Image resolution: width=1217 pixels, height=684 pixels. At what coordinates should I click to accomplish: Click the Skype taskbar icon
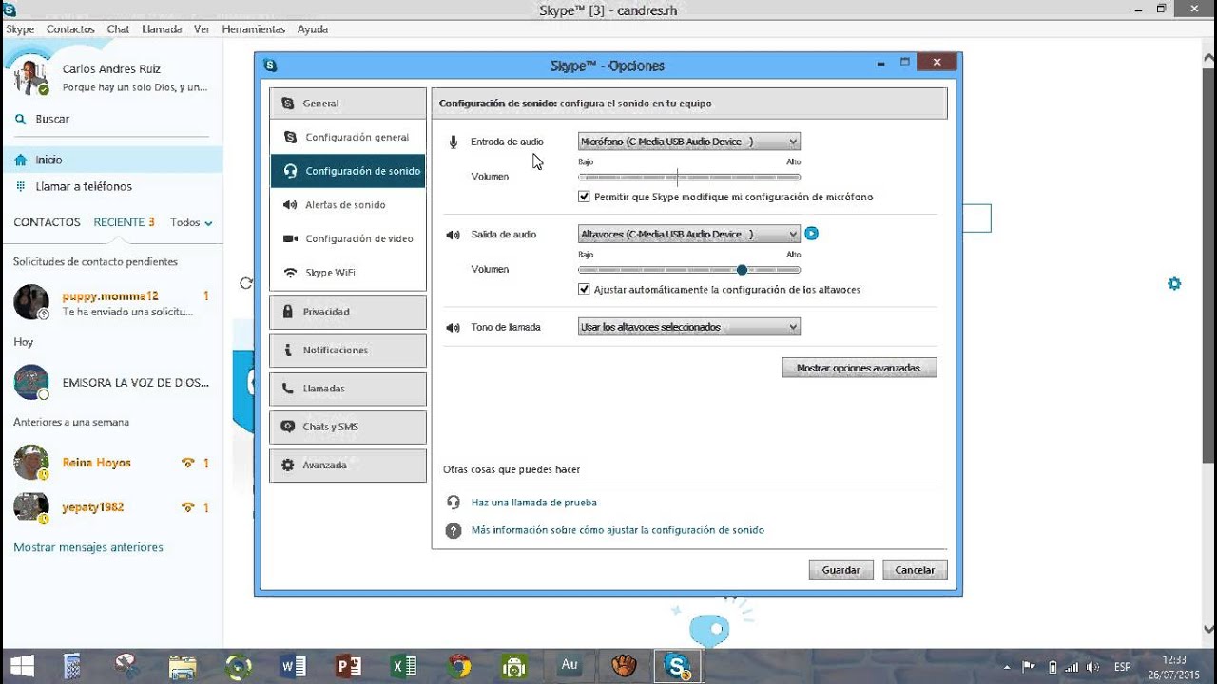click(678, 666)
